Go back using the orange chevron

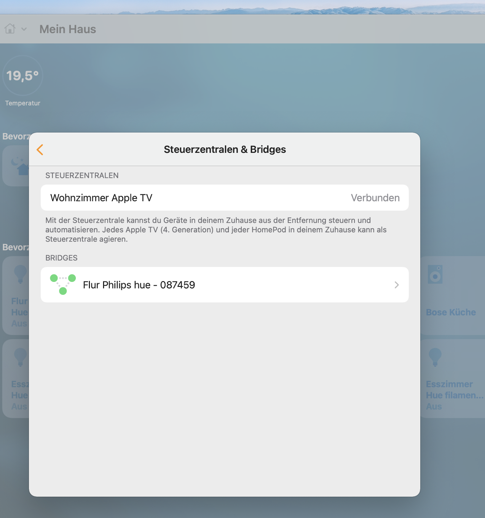point(40,150)
